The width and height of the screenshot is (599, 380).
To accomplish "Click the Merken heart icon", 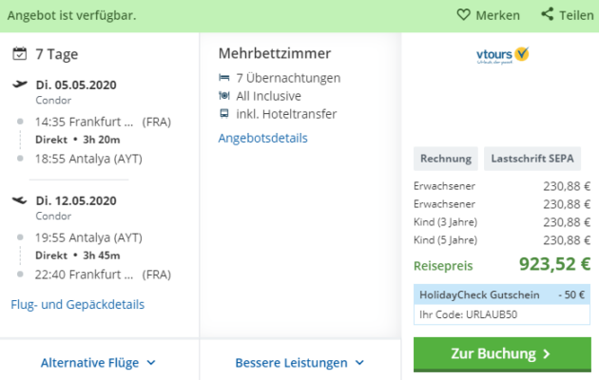I will (x=463, y=15).
